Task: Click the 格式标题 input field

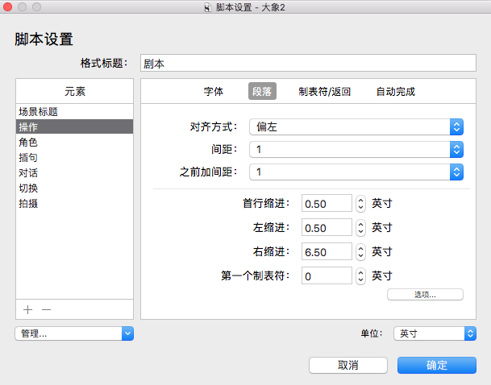Action: (308, 63)
